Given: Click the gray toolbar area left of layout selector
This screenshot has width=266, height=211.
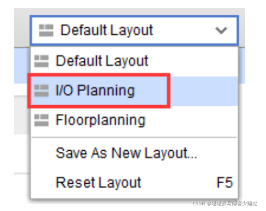Looking at the screenshot, I should pos(22,27).
